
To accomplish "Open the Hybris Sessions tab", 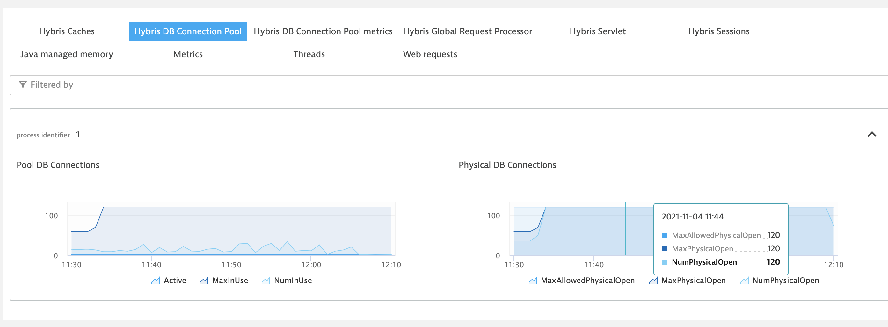I will point(719,31).
